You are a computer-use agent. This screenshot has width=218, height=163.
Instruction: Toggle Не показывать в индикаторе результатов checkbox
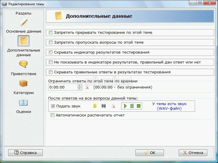(51, 62)
